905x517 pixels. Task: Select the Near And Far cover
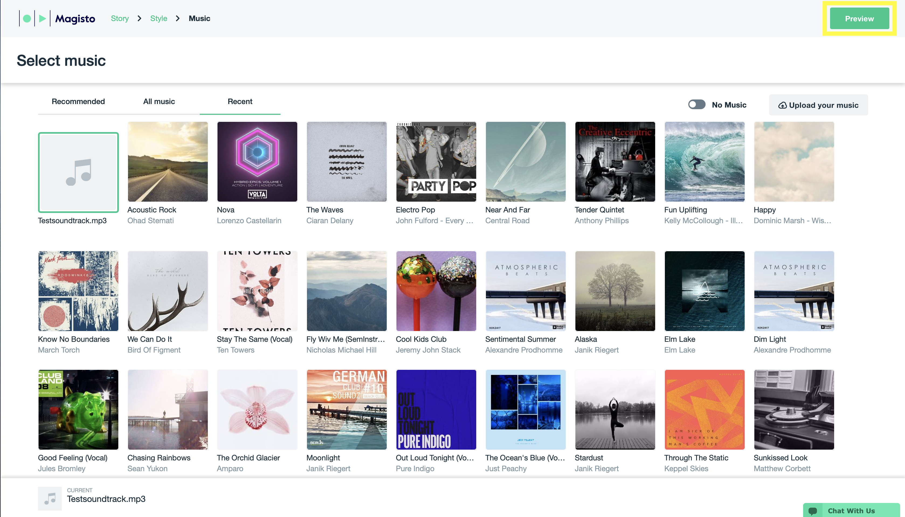525,161
